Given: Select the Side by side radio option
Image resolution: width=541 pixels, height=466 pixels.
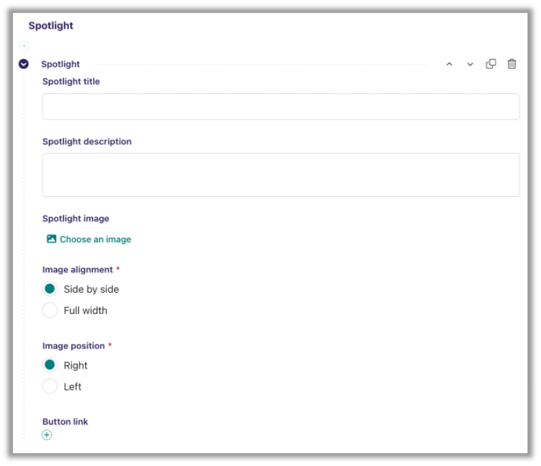Looking at the screenshot, I should [x=50, y=289].
